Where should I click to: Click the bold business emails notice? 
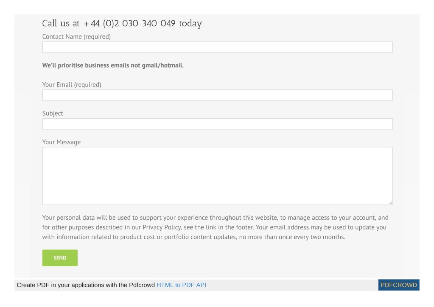113,65
